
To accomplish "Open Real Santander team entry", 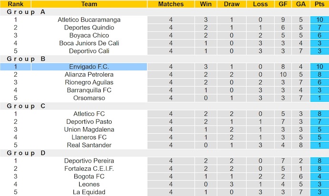I will (89, 145).
